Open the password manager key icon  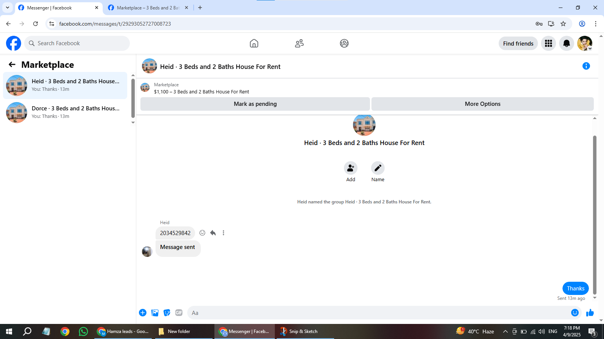(x=539, y=24)
